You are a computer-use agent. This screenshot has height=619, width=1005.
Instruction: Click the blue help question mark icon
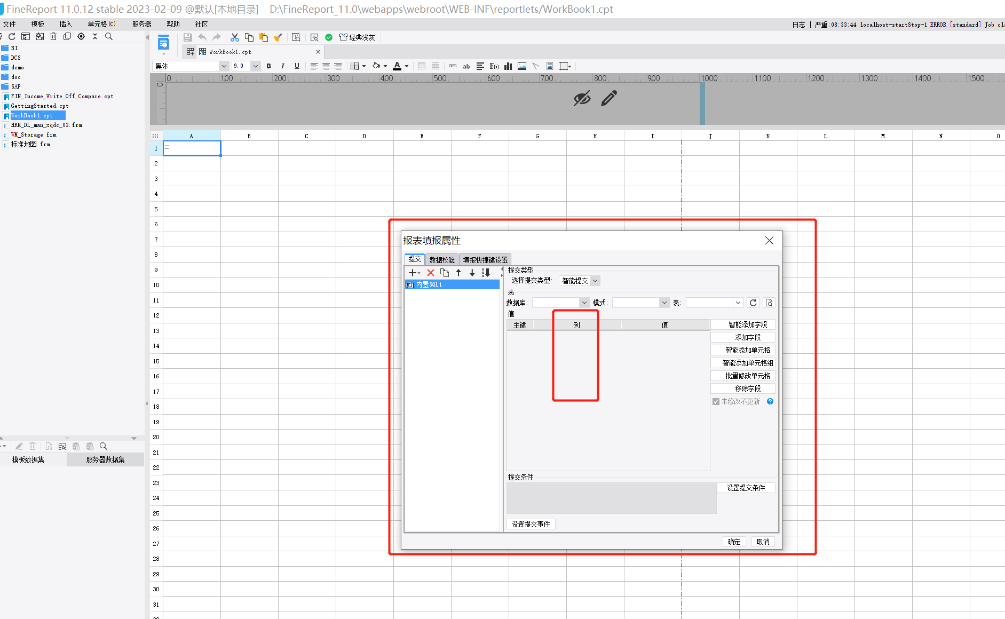770,401
